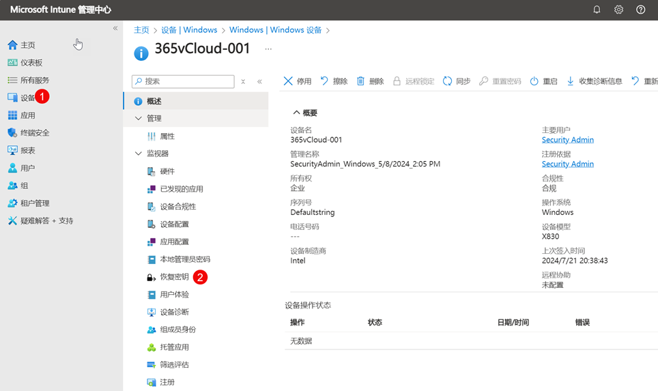Screen dimensions: 658x391
Task: Click Windows | Windows 设备 breadcrumb
Action: [275, 30]
